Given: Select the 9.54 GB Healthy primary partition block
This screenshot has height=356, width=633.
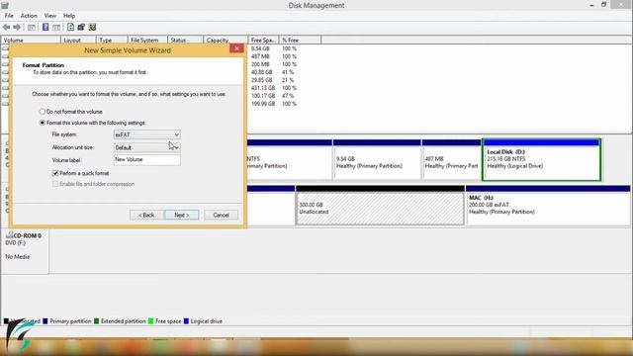Looking at the screenshot, I should (x=377, y=160).
